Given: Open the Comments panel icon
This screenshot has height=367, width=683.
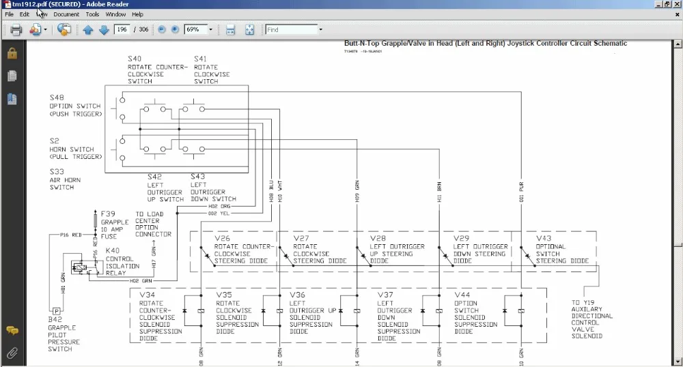Looking at the screenshot, I should point(12,331).
